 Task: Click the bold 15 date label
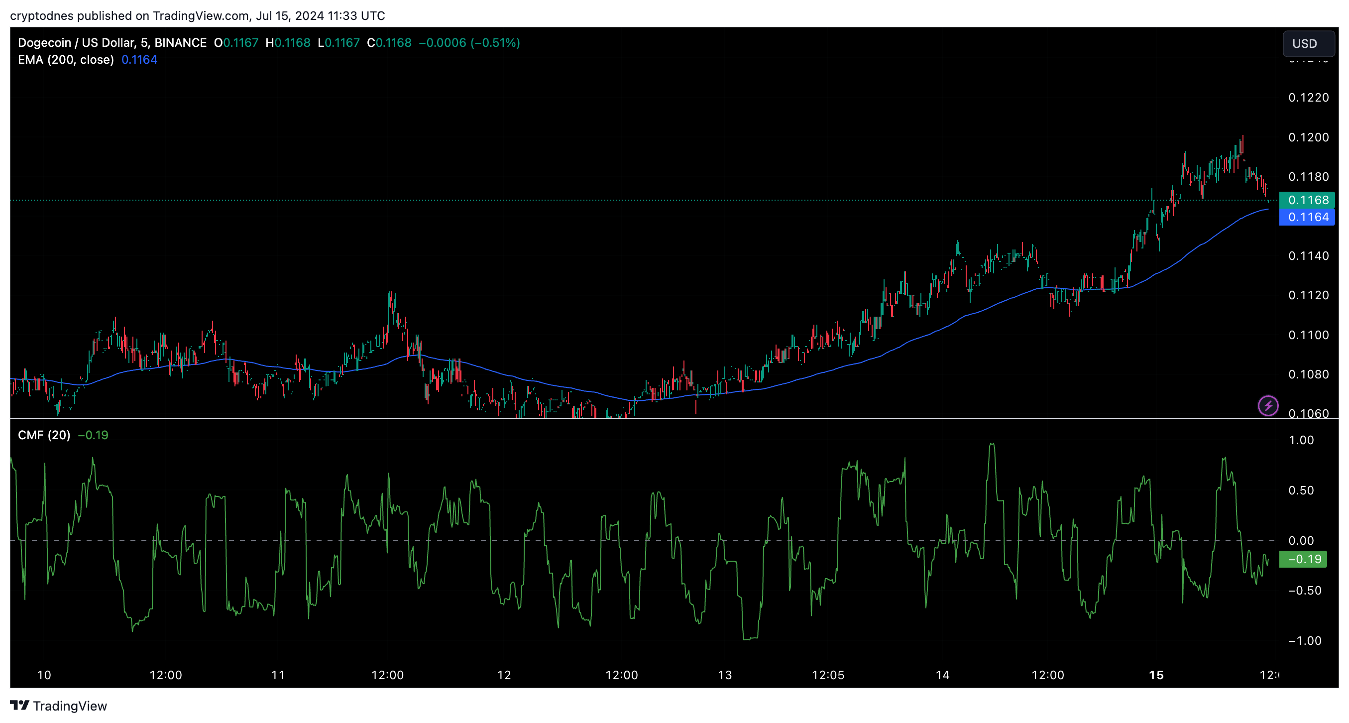(x=1156, y=675)
